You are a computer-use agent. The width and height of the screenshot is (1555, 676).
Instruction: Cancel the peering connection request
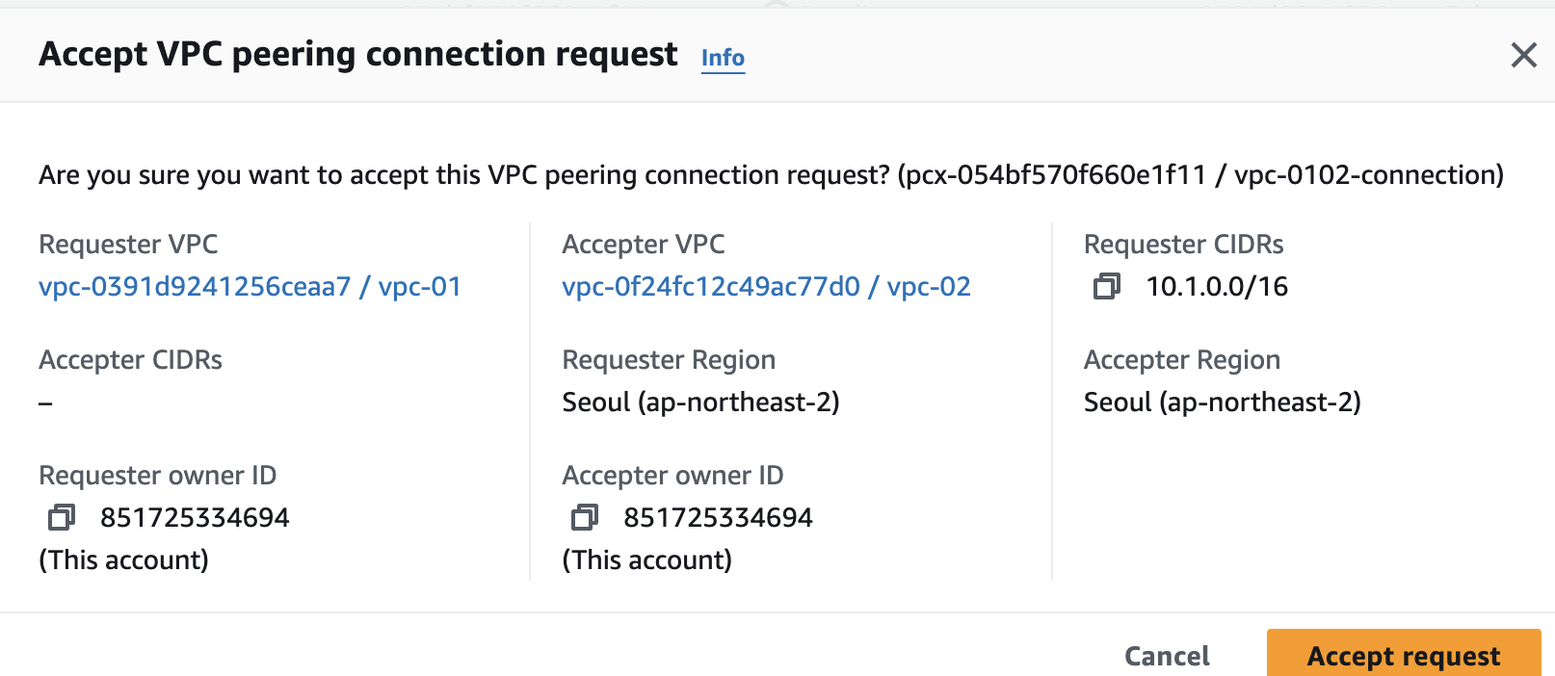tap(1167, 656)
